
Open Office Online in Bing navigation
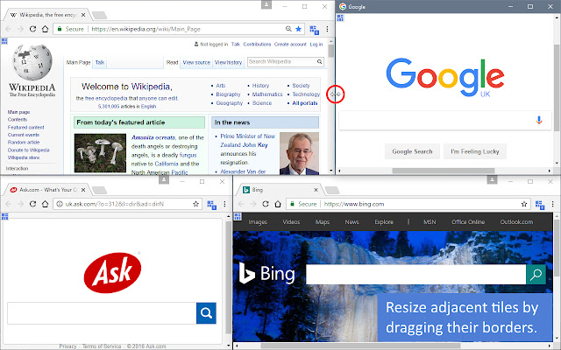tap(468, 221)
